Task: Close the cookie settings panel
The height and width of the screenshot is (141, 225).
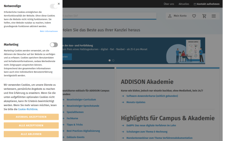Action: point(59,4)
